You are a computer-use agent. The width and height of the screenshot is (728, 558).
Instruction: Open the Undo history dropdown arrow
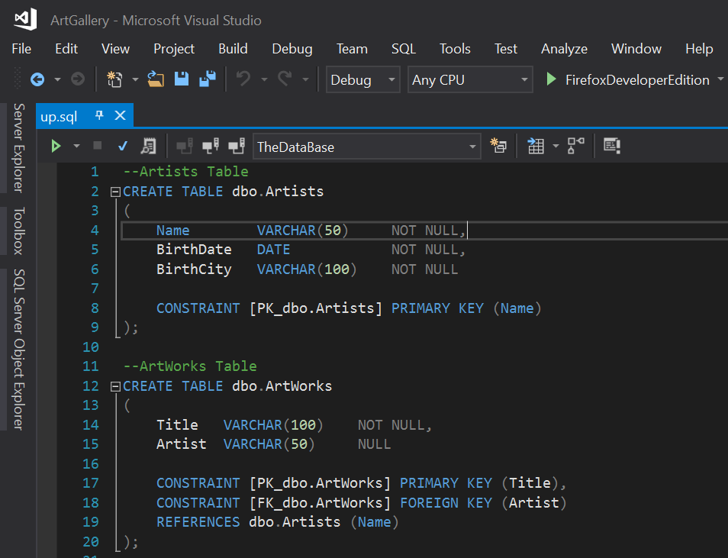264,80
